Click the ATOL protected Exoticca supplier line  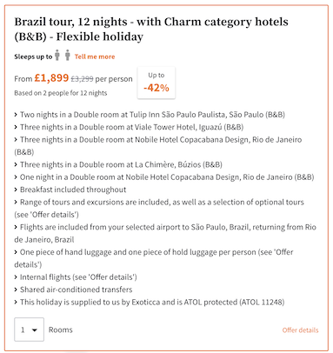point(152,303)
